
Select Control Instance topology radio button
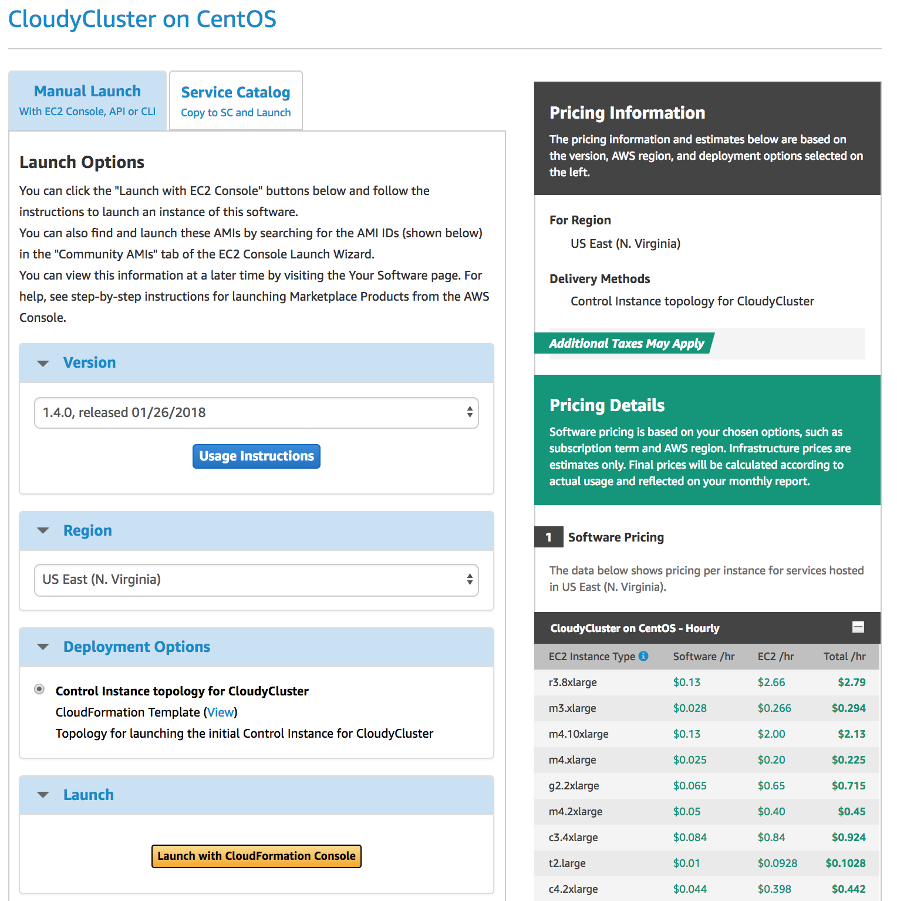click(x=39, y=689)
